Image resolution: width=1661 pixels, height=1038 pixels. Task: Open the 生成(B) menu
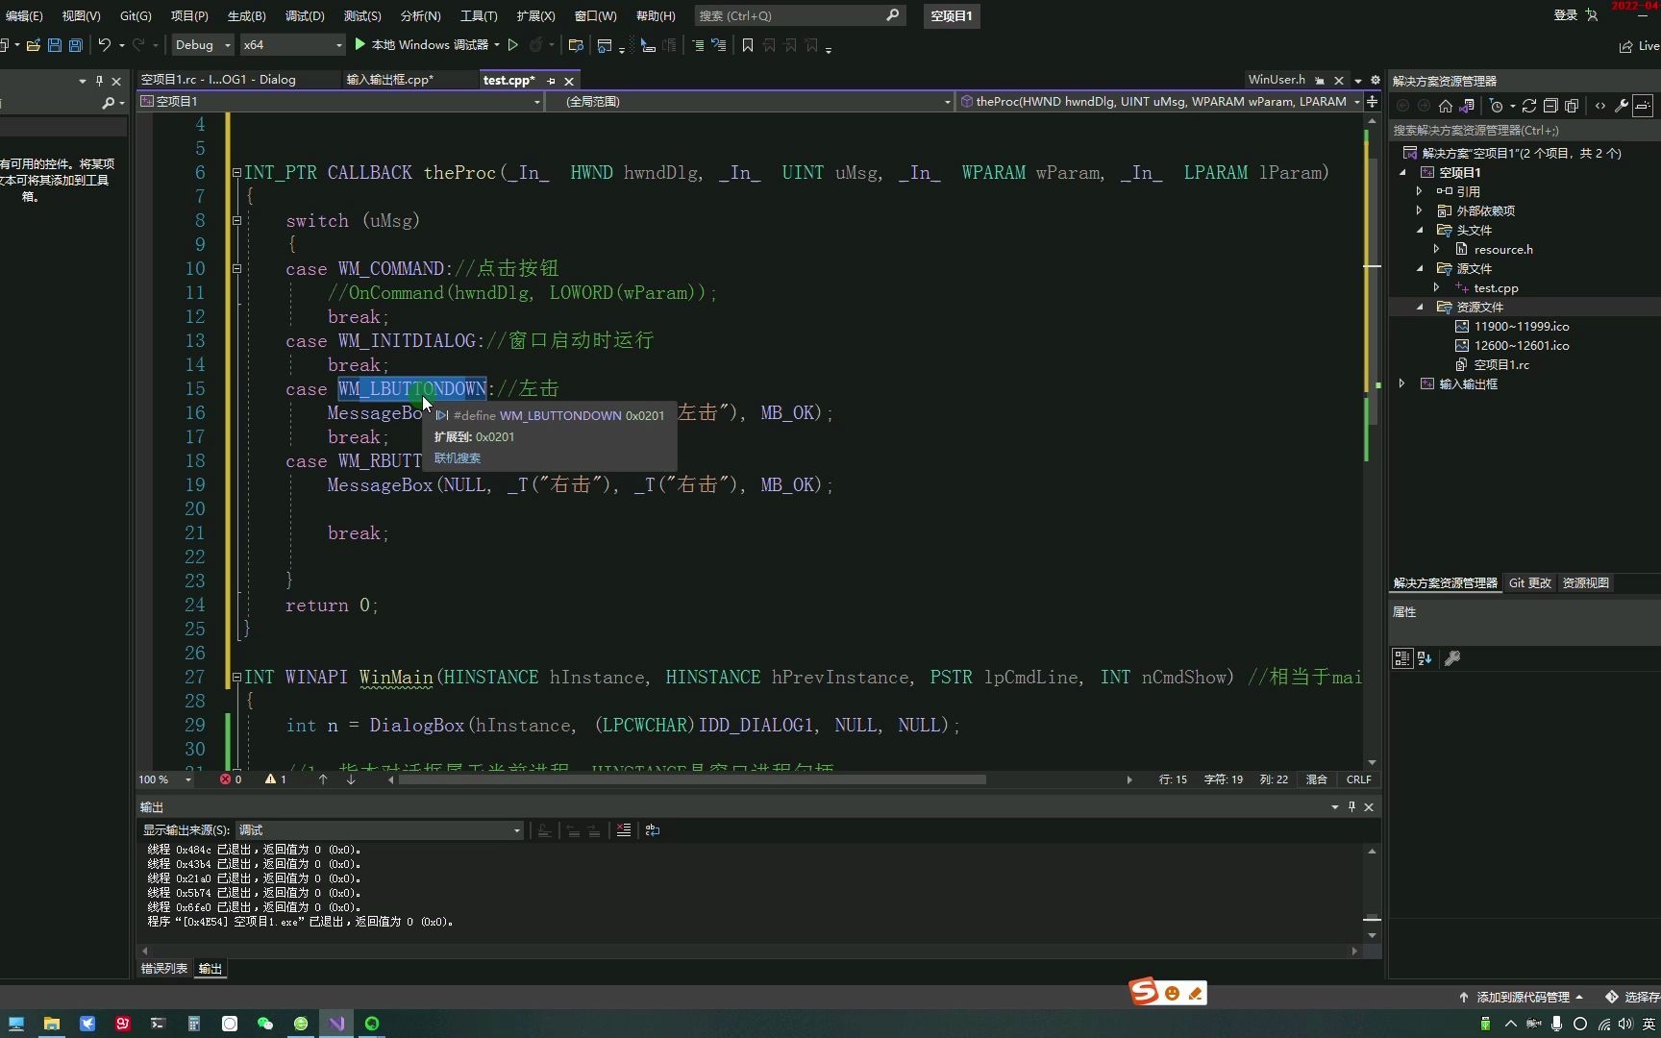tap(246, 15)
